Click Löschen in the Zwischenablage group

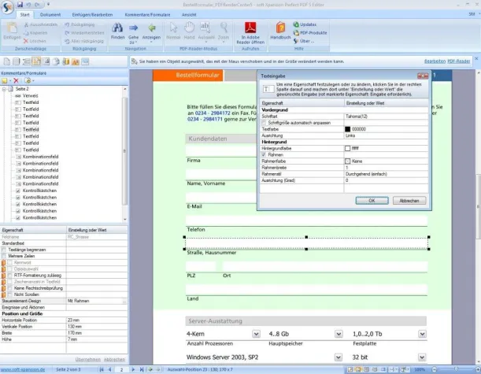click(x=35, y=41)
